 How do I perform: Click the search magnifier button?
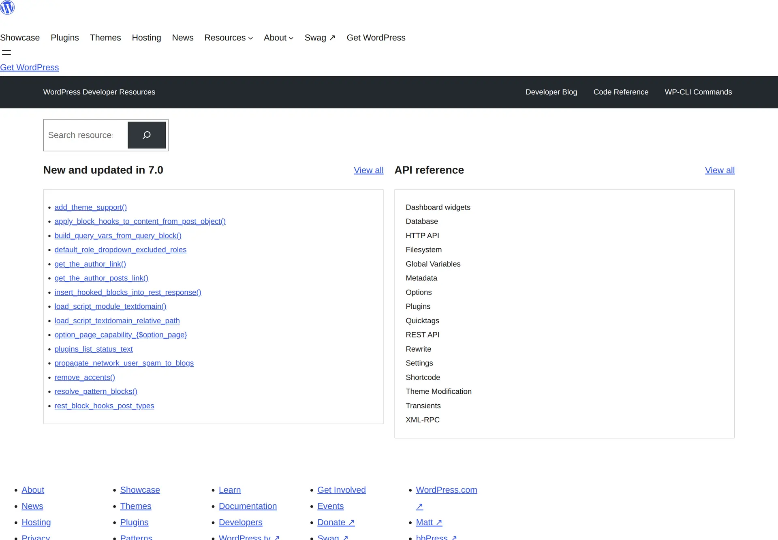pyautogui.click(x=147, y=135)
